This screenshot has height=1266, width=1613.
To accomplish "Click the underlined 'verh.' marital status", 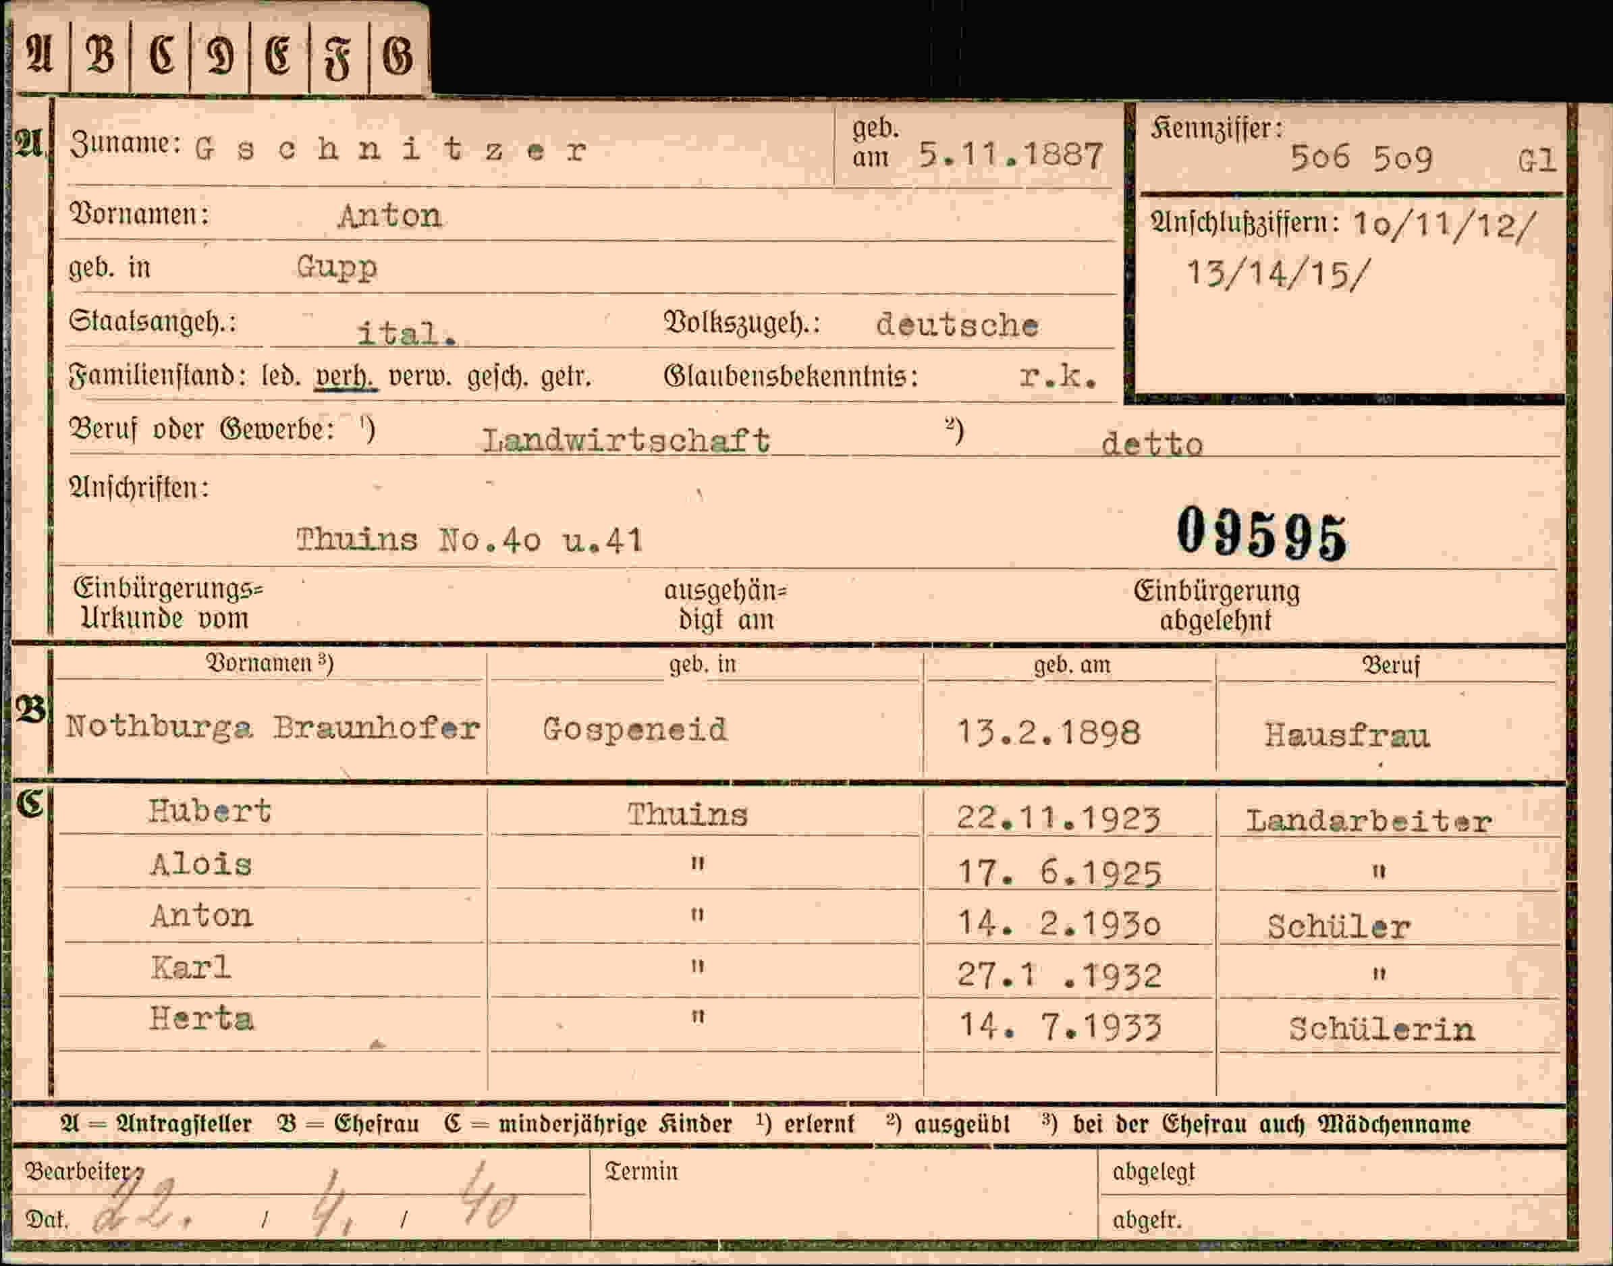I will [x=346, y=377].
